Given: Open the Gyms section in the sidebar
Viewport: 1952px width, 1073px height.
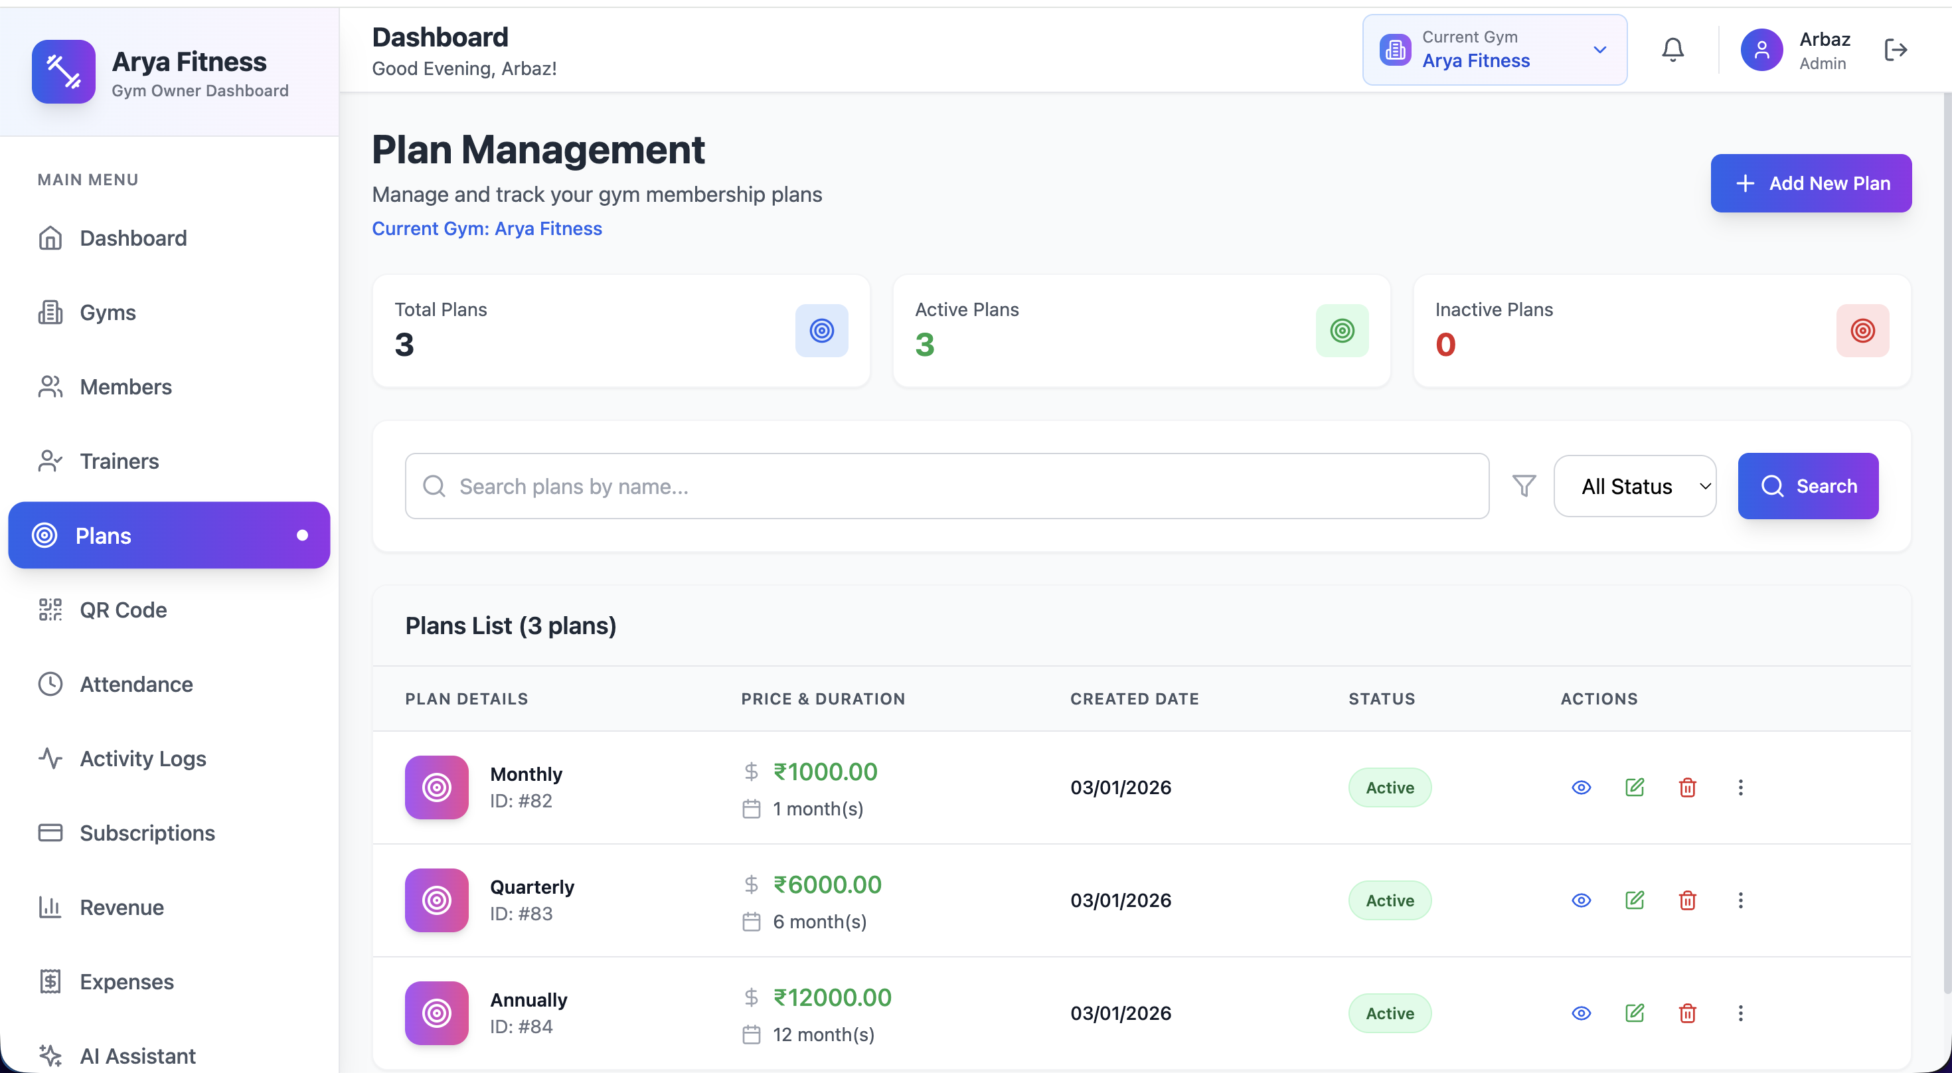Looking at the screenshot, I should tap(107, 311).
